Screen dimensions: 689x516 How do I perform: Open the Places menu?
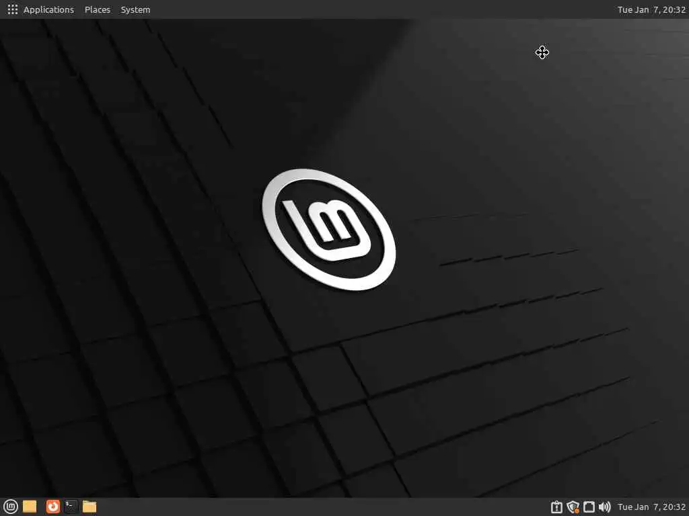click(97, 9)
